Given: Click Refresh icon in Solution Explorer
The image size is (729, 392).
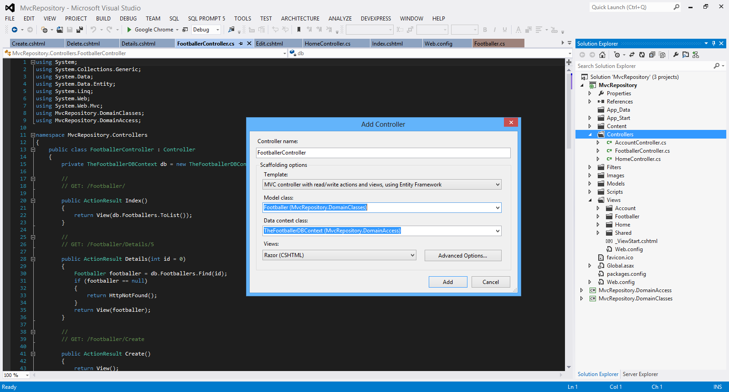Looking at the screenshot, I should [x=642, y=55].
